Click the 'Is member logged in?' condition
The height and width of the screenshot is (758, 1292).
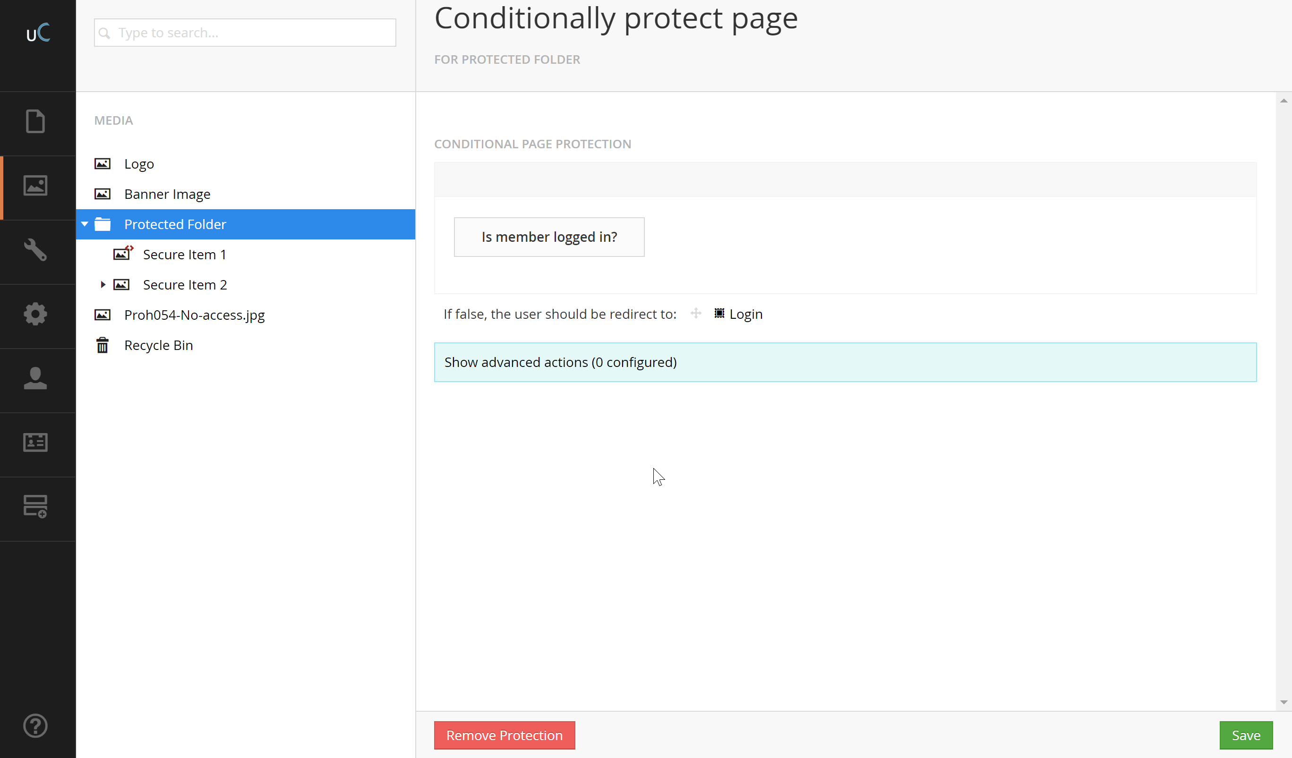(549, 237)
